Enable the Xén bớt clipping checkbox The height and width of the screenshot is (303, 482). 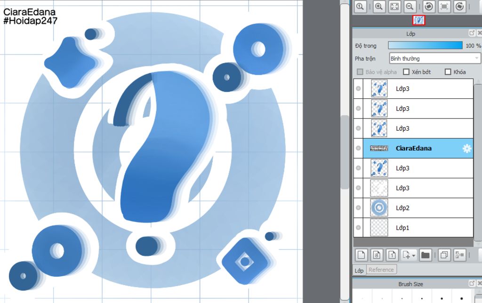click(406, 72)
